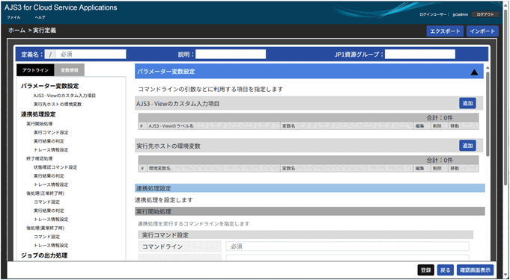Image resolution: width=510 pixels, height=280 pixels.
Task: Open the ヘルプ menu
Action: coord(40,17)
